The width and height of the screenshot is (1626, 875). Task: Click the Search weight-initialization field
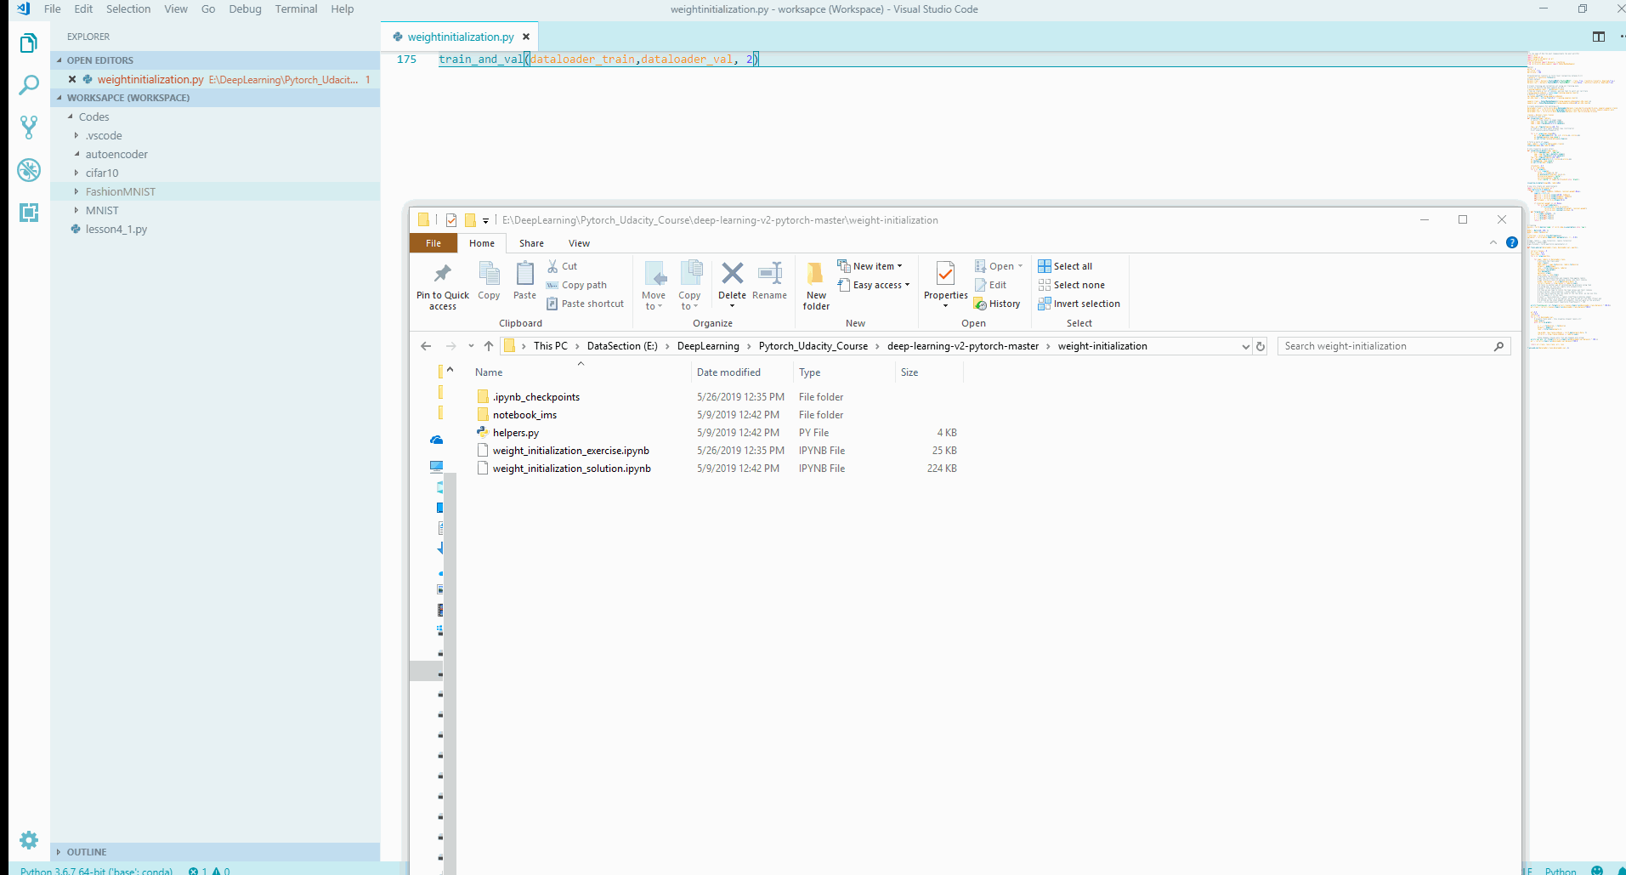pos(1393,346)
